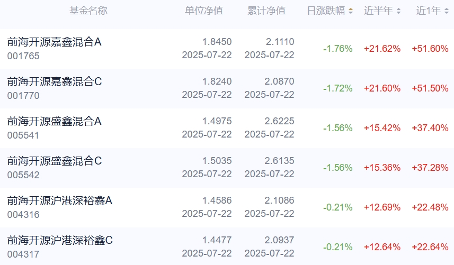Sort by 近1年 arrow icon
454x265 pixels.
coord(447,11)
